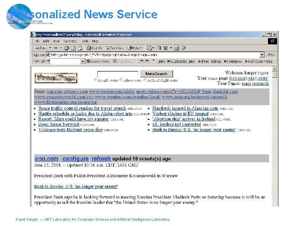This screenshot has height=226, width=301.
Task: Click the Go button beside the address bar
Action: click(271, 55)
